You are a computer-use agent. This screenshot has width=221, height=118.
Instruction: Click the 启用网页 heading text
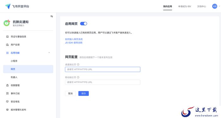(71, 24)
